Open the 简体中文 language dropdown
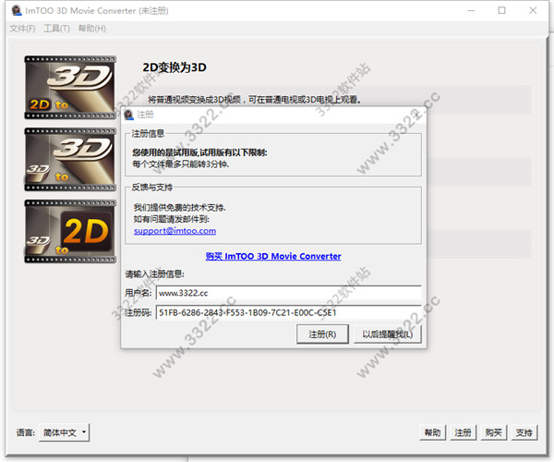The height and width of the screenshot is (462, 554). [64, 432]
